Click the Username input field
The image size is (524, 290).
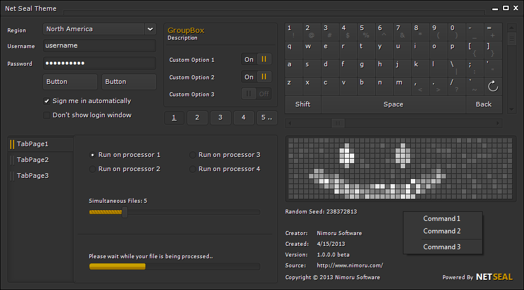tap(99, 46)
